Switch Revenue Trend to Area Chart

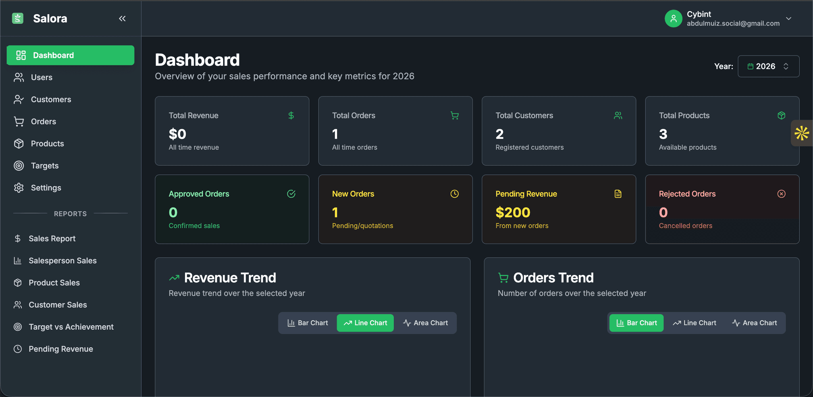tap(425, 323)
